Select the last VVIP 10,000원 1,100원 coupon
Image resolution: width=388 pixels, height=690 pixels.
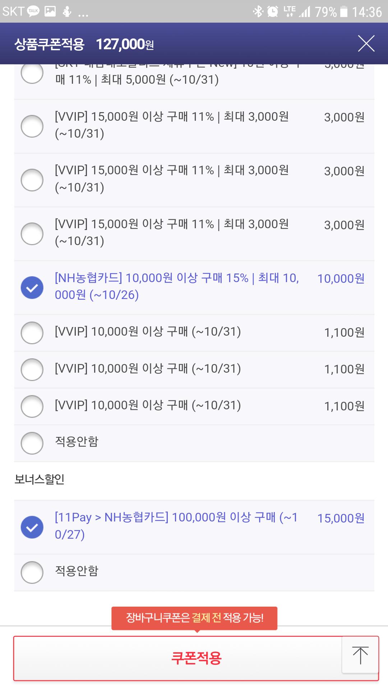click(x=194, y=406)
